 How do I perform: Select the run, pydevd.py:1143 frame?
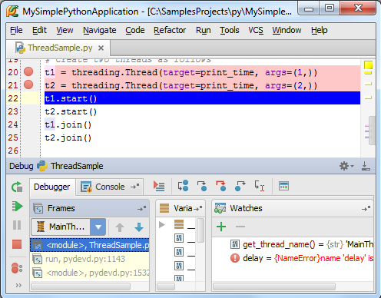pos(90,259)
